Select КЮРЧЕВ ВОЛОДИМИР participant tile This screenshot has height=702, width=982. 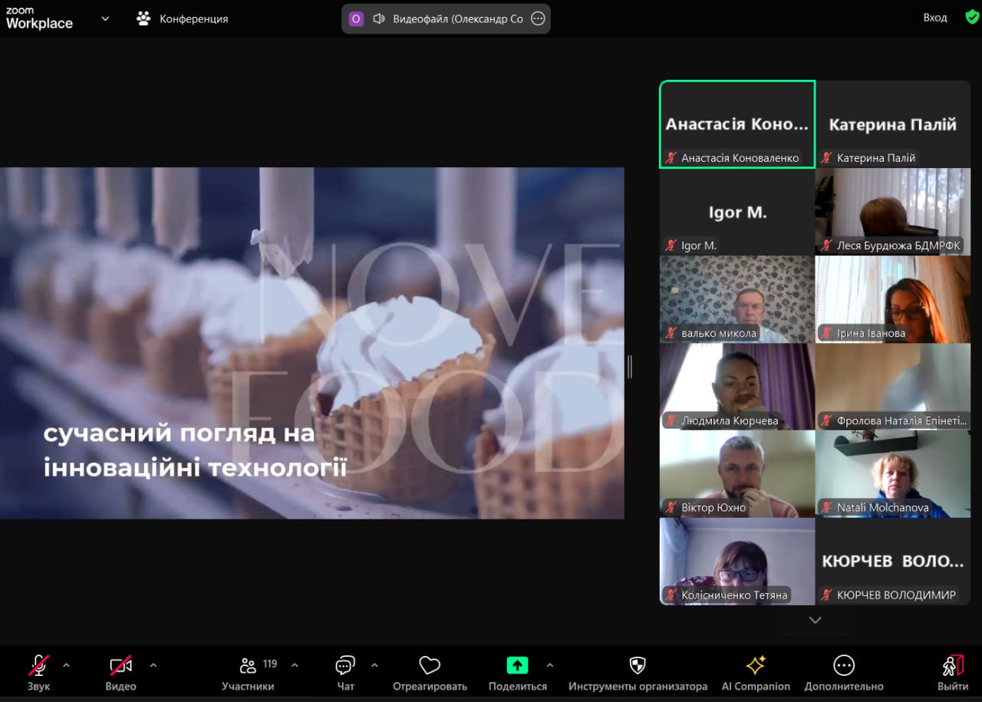coord(893,562)
